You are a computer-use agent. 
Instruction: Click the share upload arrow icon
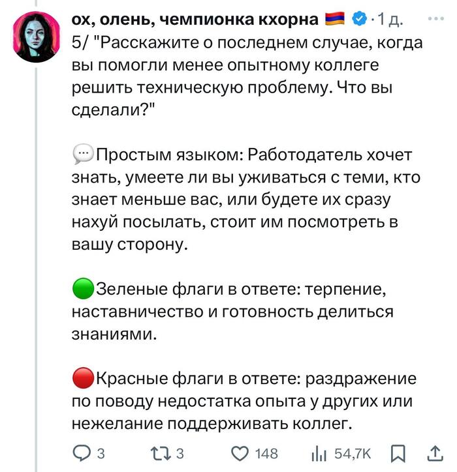pos(435,452)
